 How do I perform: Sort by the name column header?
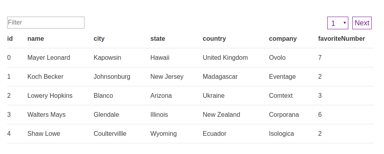[36, 39]
